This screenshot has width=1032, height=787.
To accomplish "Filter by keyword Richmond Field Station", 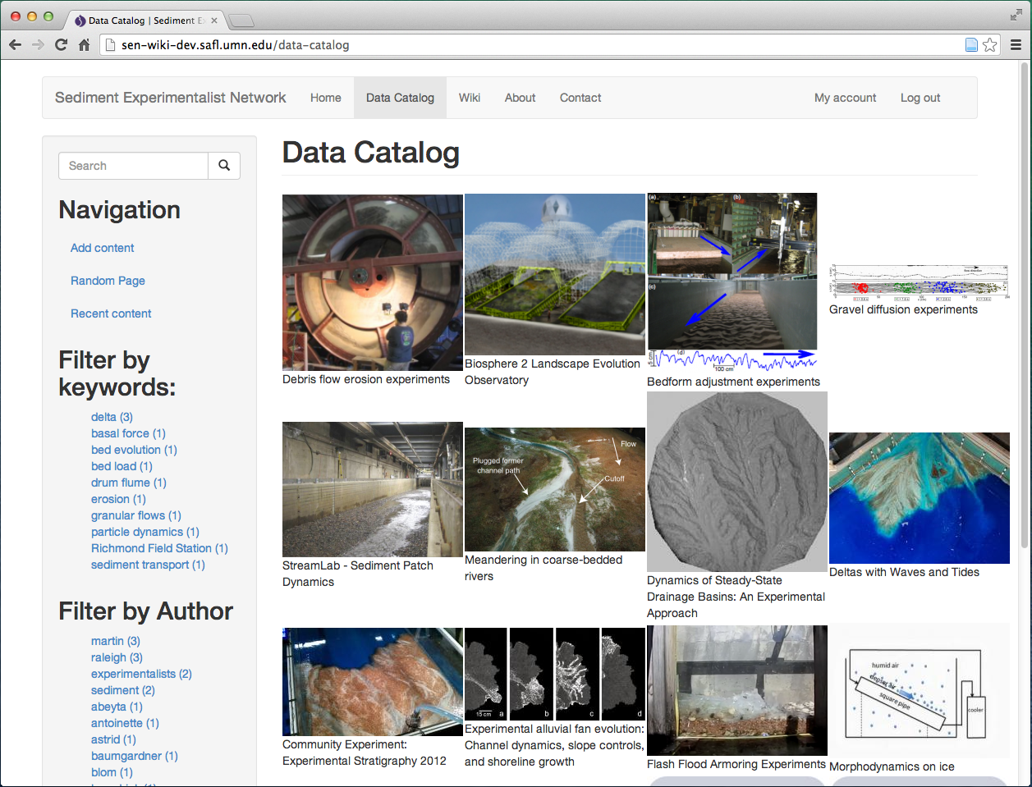I will point(159,548).
